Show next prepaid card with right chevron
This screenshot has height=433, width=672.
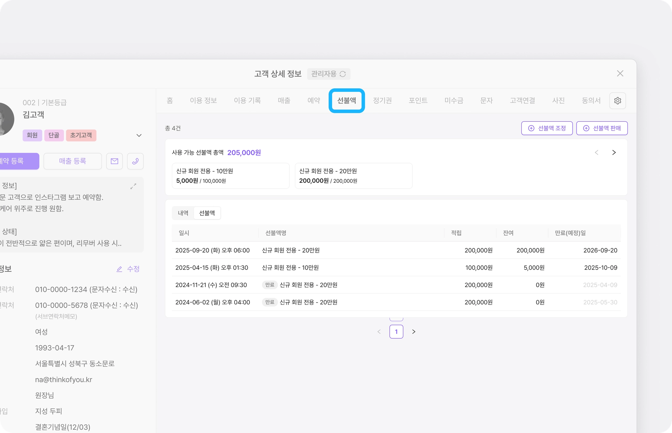pos(614,153)
